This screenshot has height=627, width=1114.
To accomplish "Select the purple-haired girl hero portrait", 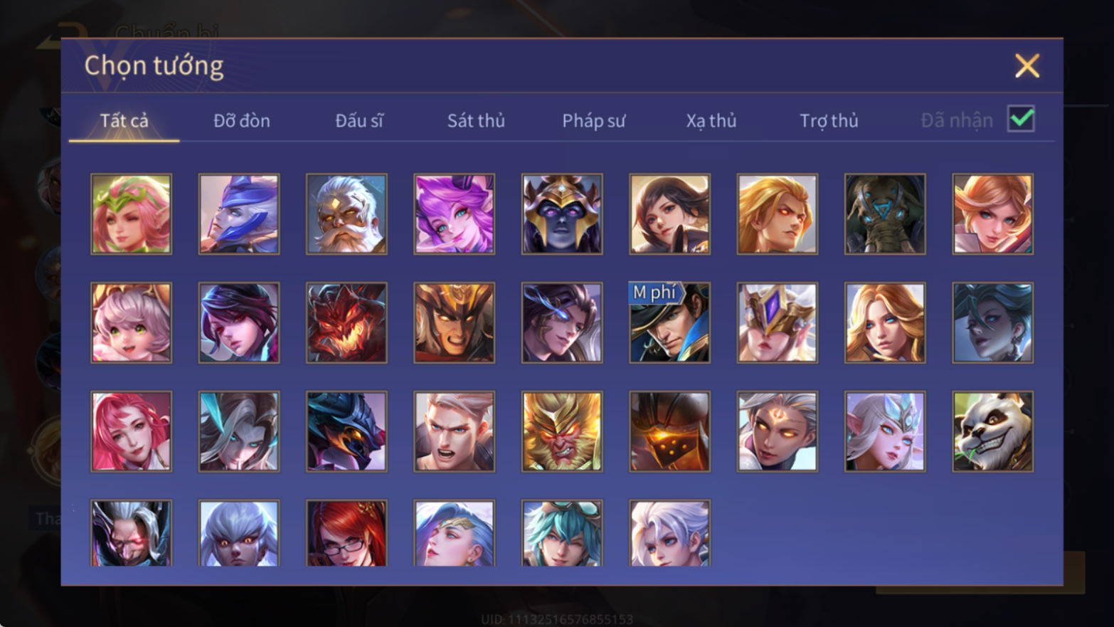I will tap(454, 214).
